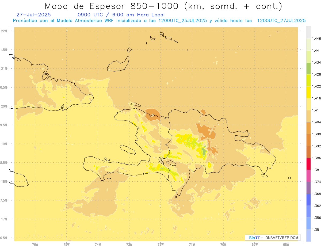Click legend value 1.422
Viewport: 321px width, 248px height.
click(316, 86)
